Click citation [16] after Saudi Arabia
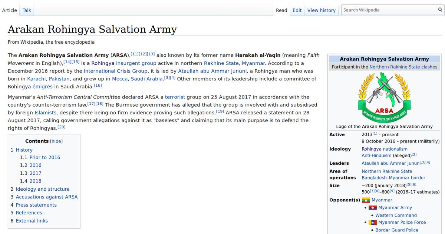The height and width of the screenshot is (234, 445). tap(98, 86)
